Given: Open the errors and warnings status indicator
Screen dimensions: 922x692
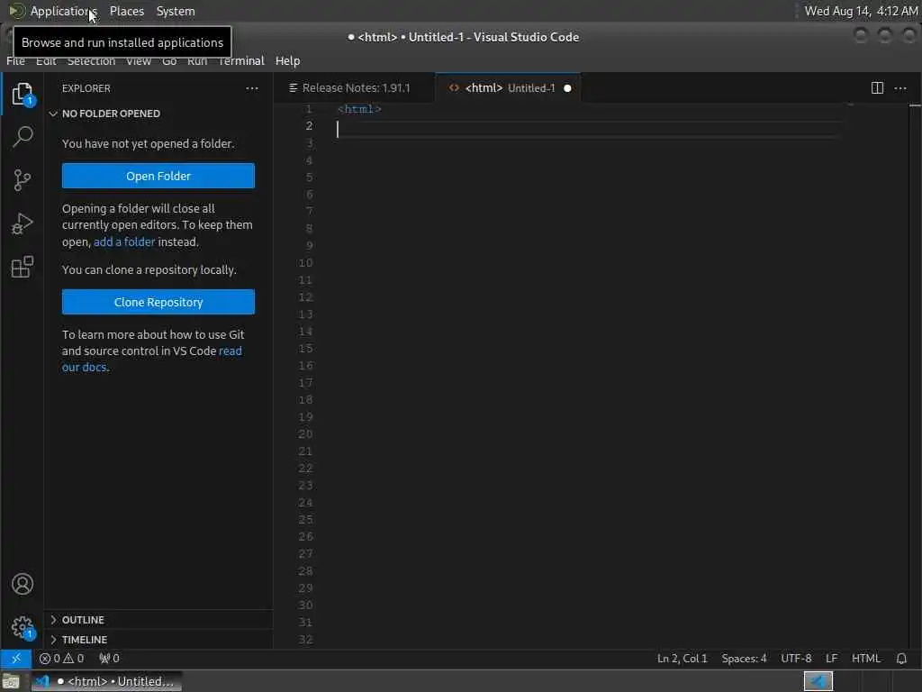Looking at the screenshot, I should tap(62, 659).
